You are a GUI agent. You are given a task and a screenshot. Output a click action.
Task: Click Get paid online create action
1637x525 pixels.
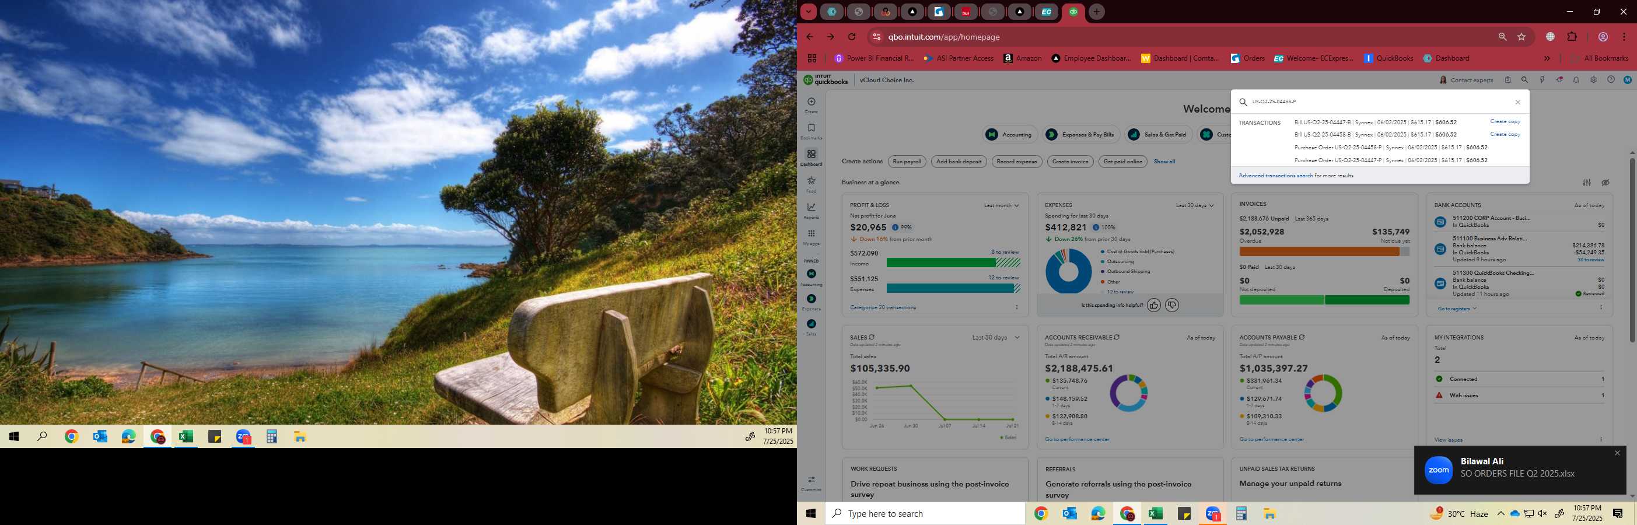1123,162
